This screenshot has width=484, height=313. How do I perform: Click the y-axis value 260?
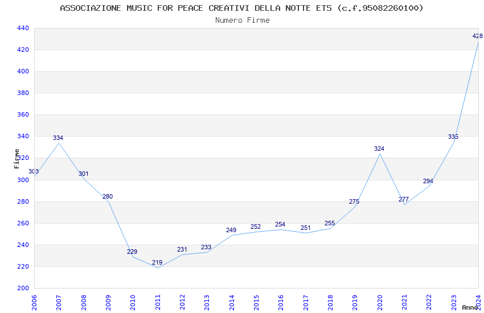pyautogui.click(x=23, y=223)
